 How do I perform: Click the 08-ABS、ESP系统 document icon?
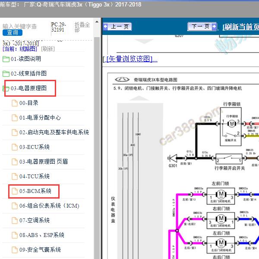pos(15,235)
